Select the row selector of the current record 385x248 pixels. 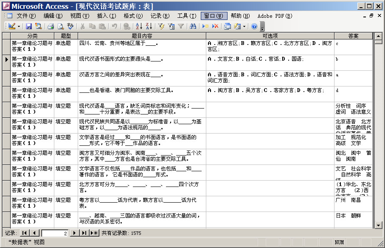pyautogui.click(x=6, y=63)
